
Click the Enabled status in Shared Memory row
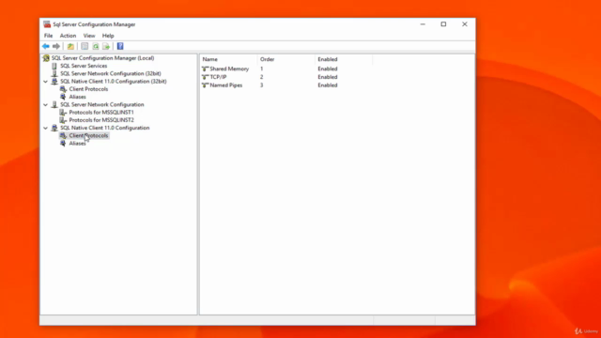pos(328,69)
